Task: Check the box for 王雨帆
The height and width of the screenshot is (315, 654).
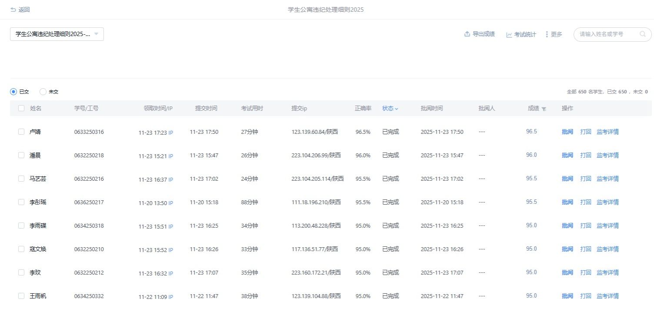Action: click(x=21, y=296)
